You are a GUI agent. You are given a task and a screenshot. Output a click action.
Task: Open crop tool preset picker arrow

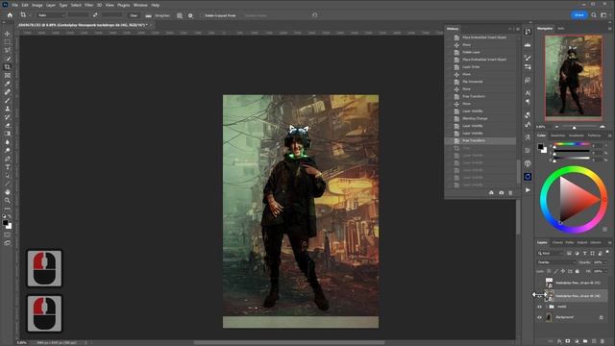click(x=30, y=15)
